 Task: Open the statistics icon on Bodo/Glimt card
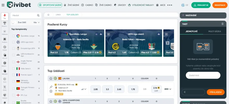click(x=159, y=34)
